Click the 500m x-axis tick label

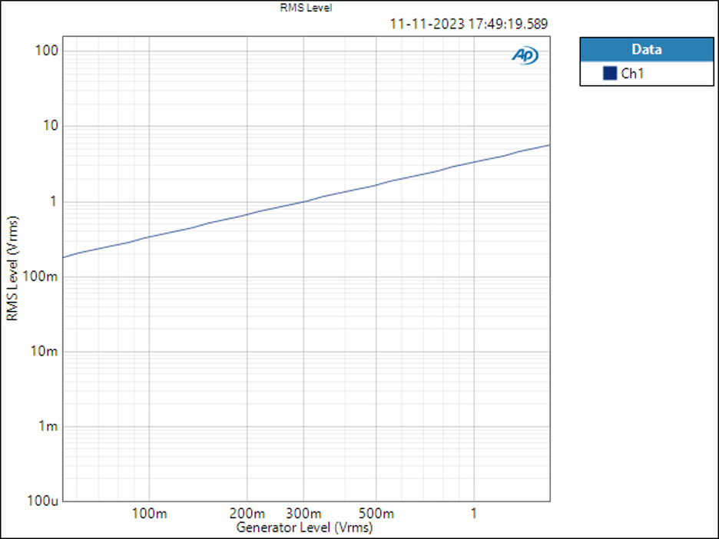pos(376,514)
